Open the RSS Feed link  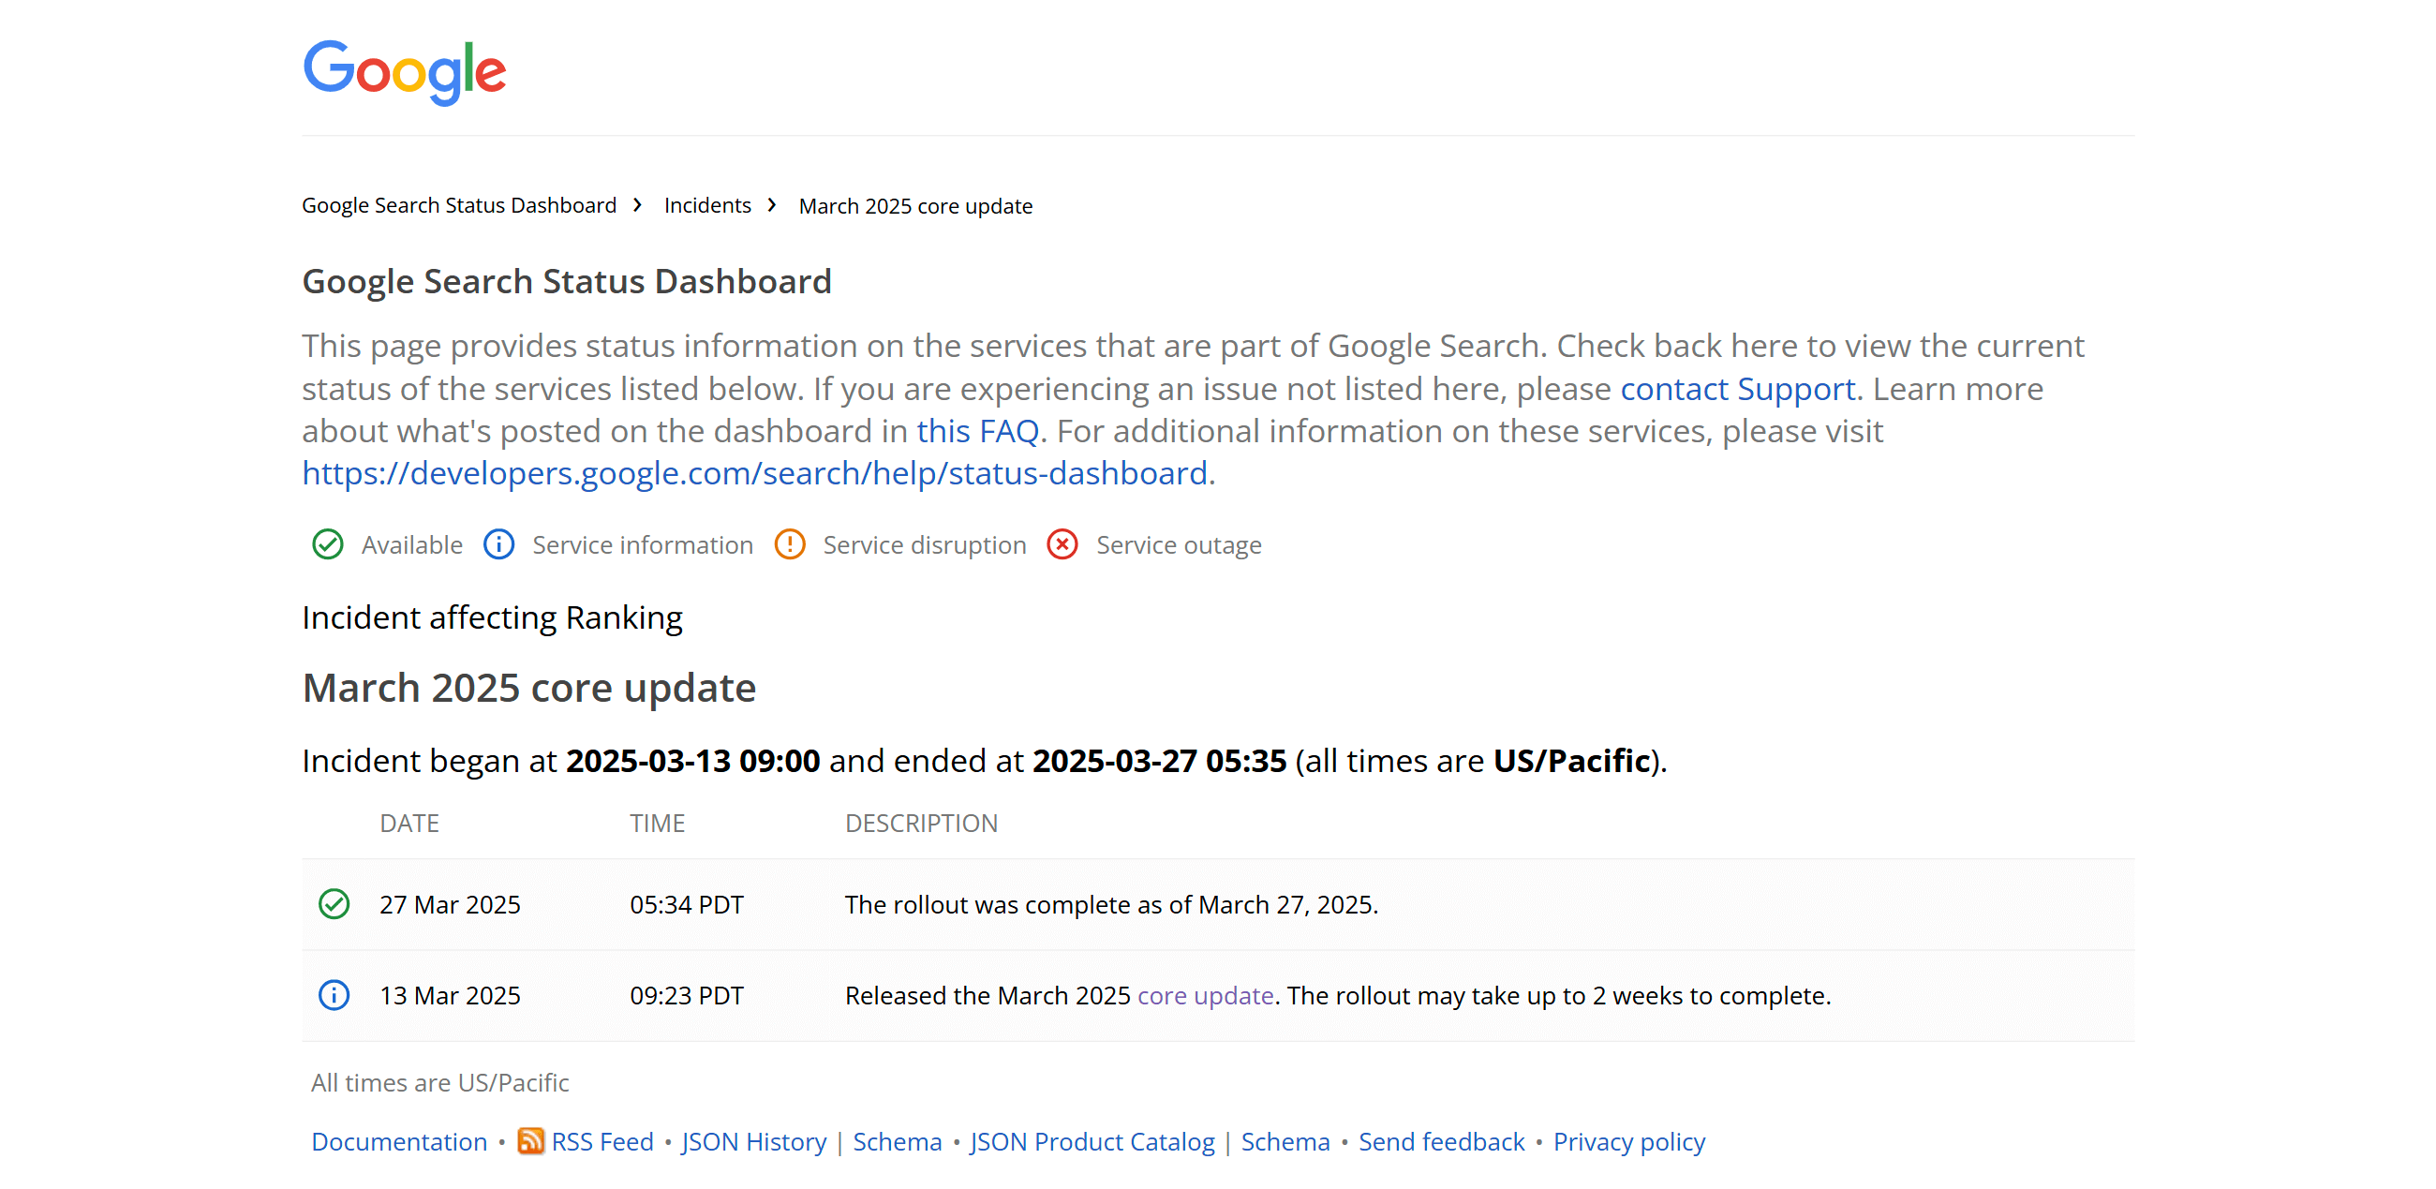602,1142
